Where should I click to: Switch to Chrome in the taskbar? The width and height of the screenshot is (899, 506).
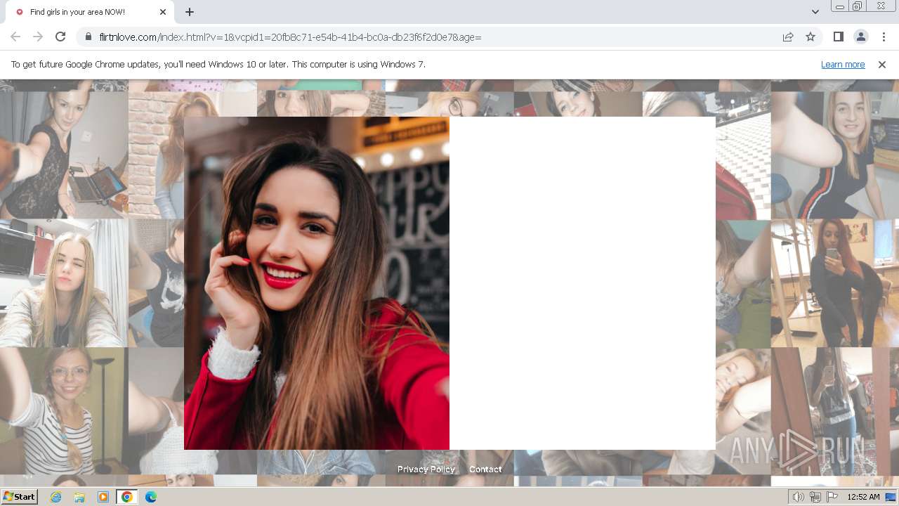coord(126,497)
